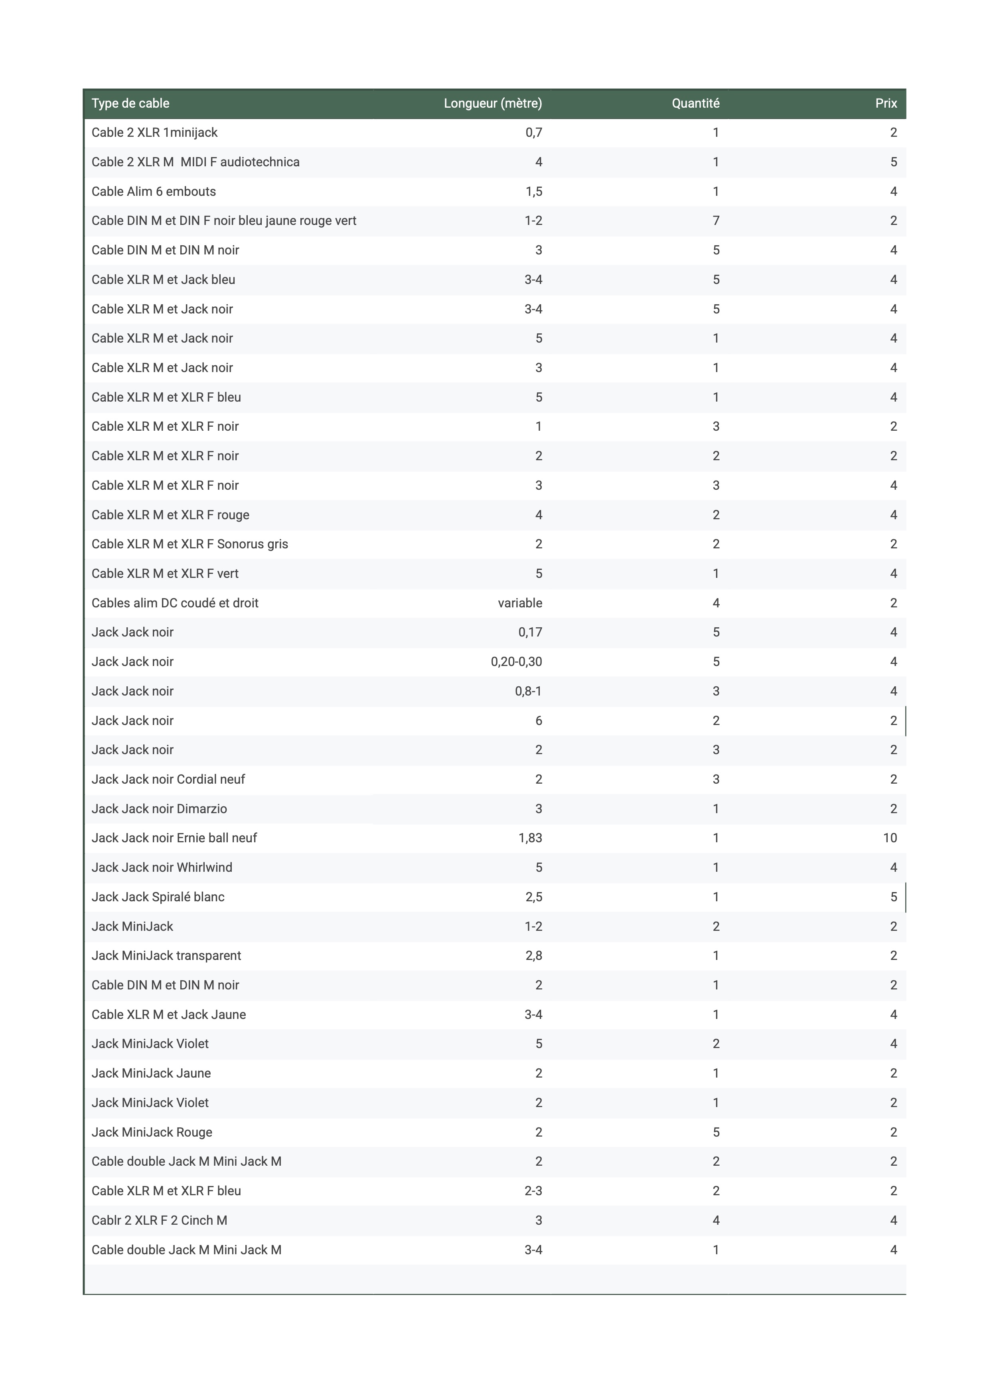Click the "Cablr 2 XLR F 2 Cinch M" cell
The width and height of the screenshot is (989, 1399).
[159, 1220]
